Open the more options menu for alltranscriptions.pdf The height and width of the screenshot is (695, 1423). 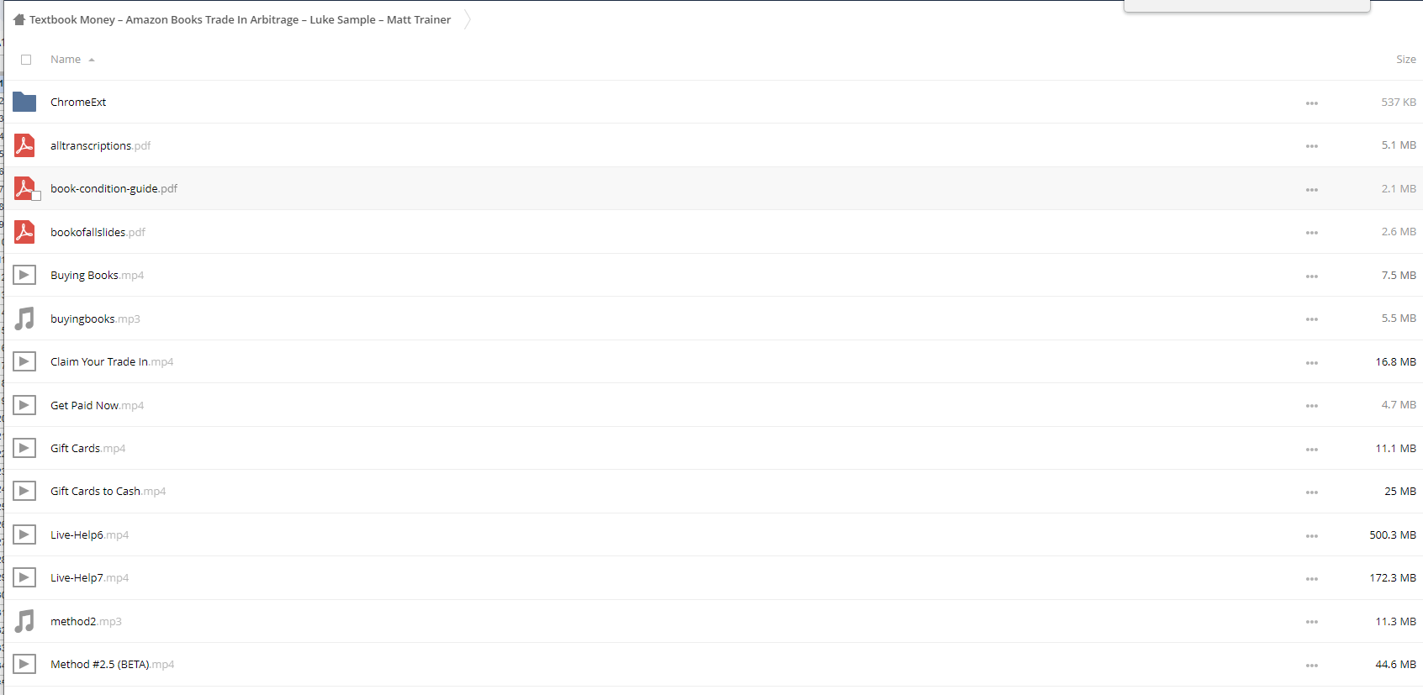click(1311, 146)
